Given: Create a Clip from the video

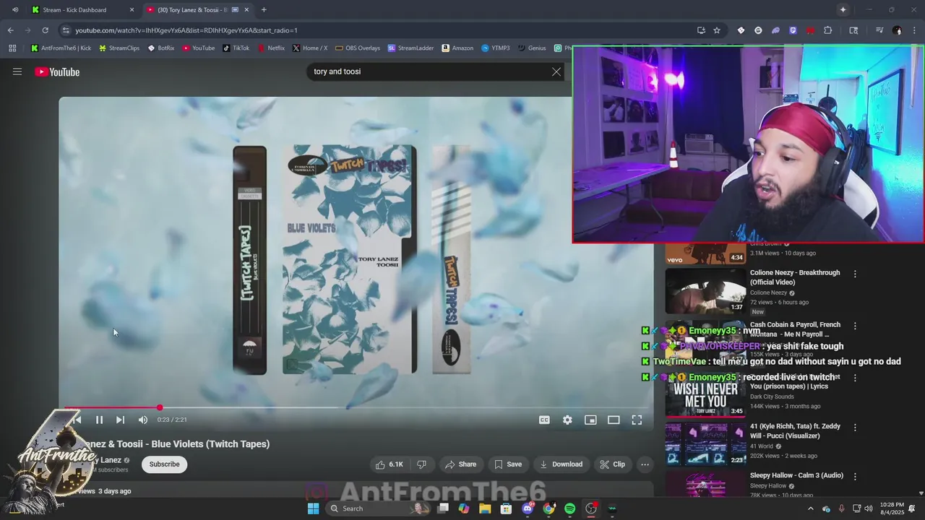Looking at the screenshot, I should (613, 464).
